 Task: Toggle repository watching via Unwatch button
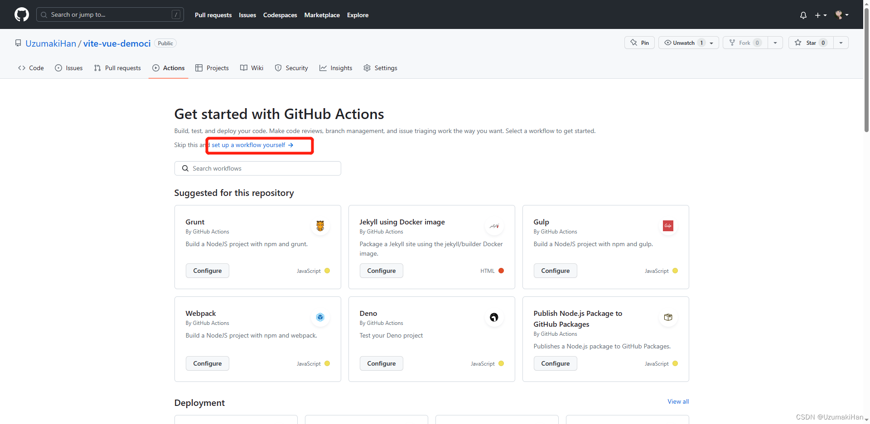[682, 43]
